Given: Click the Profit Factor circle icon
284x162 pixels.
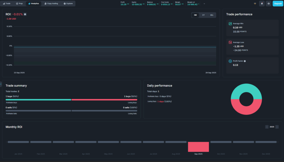Looking at the screenshot, I should pyautogui.click(x=230, y=61).
